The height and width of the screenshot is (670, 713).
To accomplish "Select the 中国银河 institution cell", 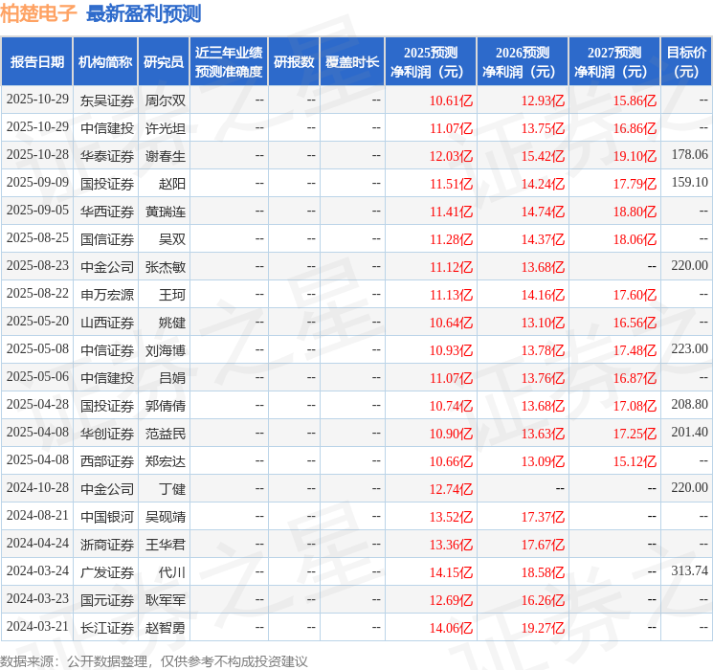I will (106, 516).
